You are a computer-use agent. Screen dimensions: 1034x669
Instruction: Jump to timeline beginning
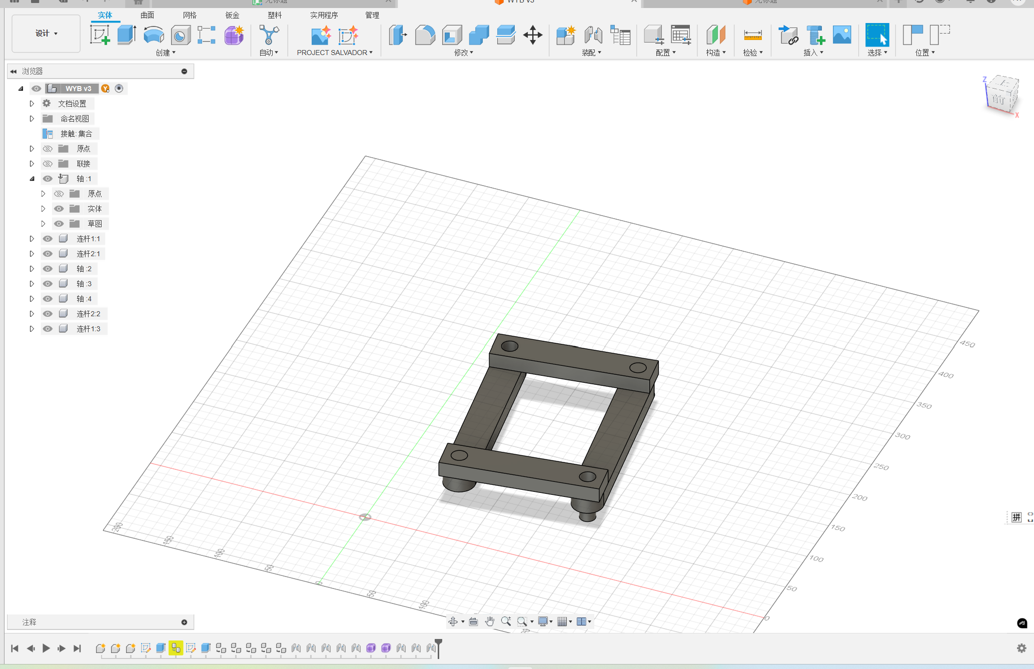point(15,648)
